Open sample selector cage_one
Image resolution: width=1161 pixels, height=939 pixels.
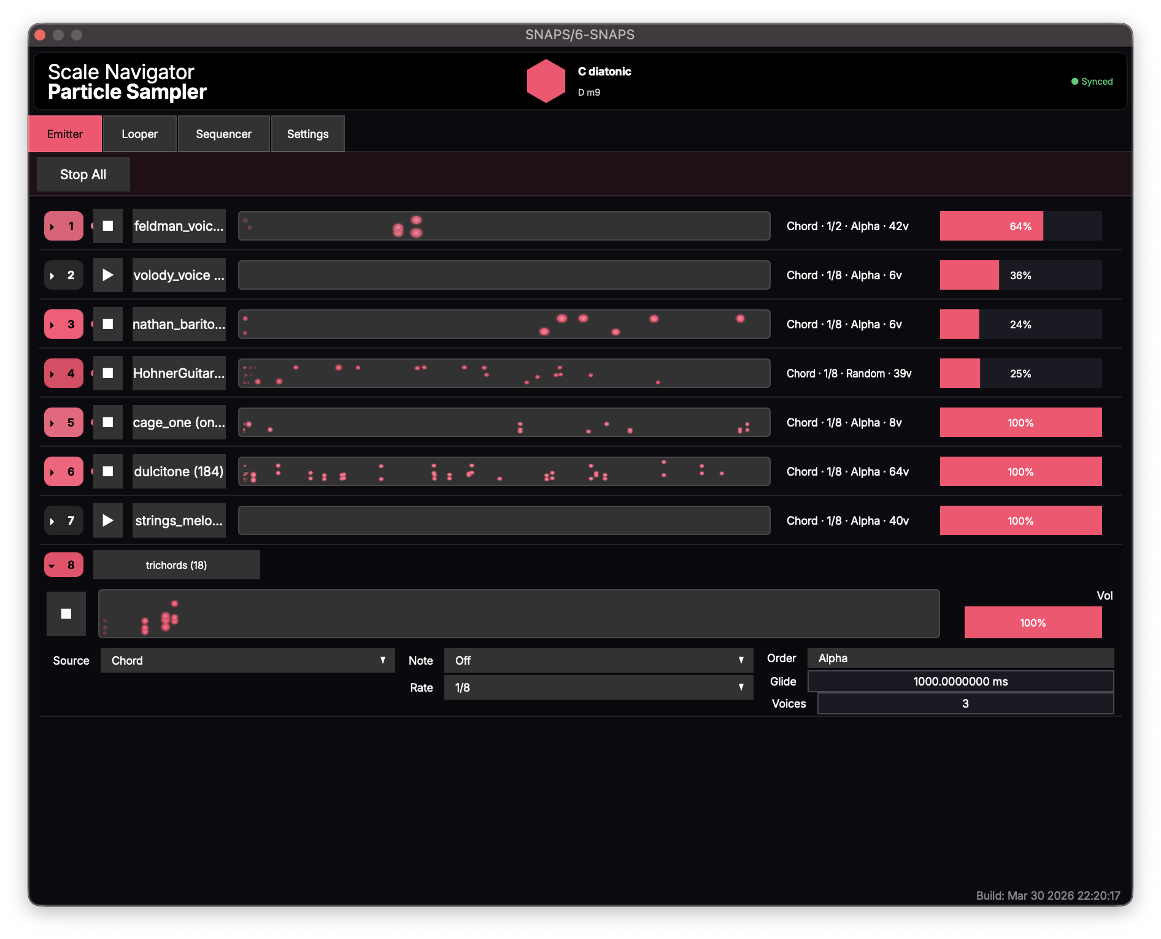click(x=179, y=422)
